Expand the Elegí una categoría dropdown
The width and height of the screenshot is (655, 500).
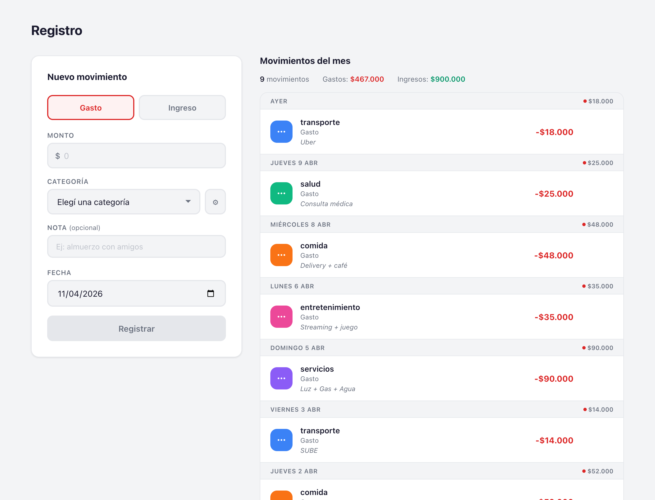coord(124,202)
